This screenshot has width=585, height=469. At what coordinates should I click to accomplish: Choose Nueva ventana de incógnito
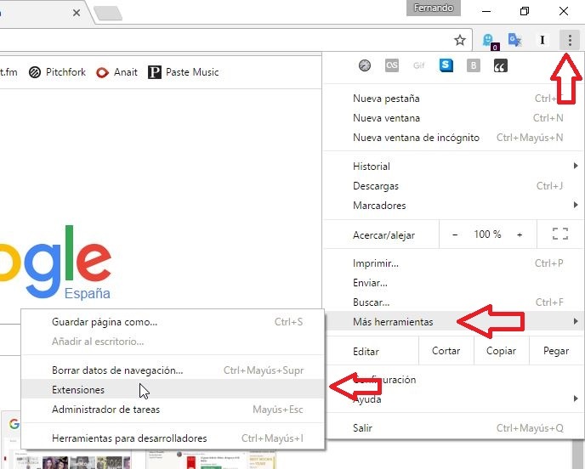tap(416, 138)
